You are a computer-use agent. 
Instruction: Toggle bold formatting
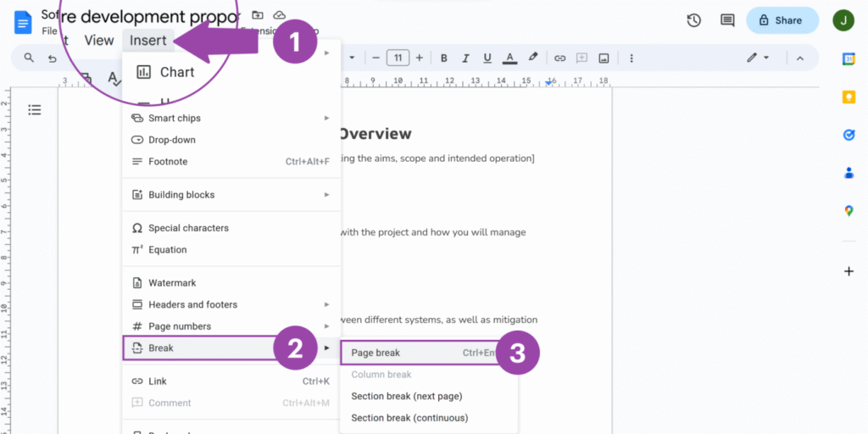(x=442, y=58)
